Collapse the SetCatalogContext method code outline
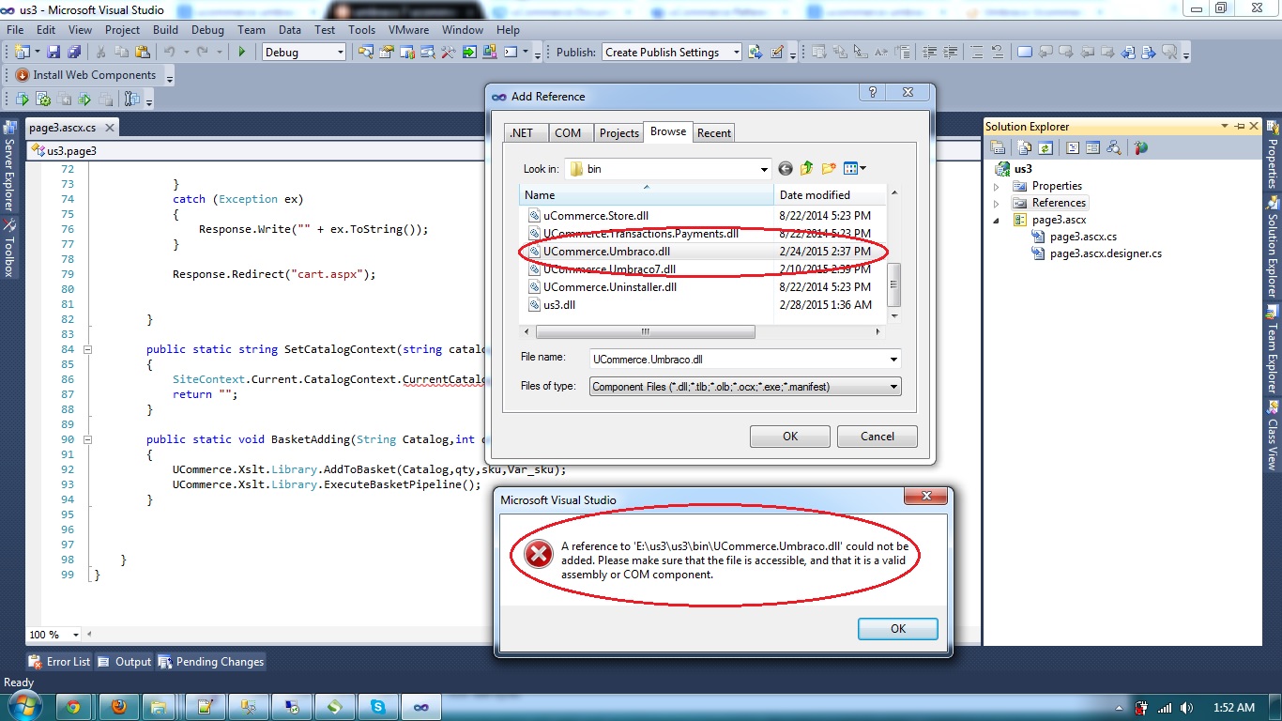This screenshot has height=721, width=1282. 88,349
